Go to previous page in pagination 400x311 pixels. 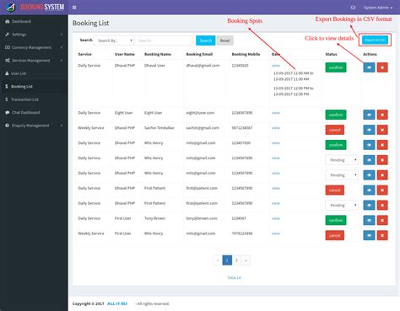tap(218, 260)
